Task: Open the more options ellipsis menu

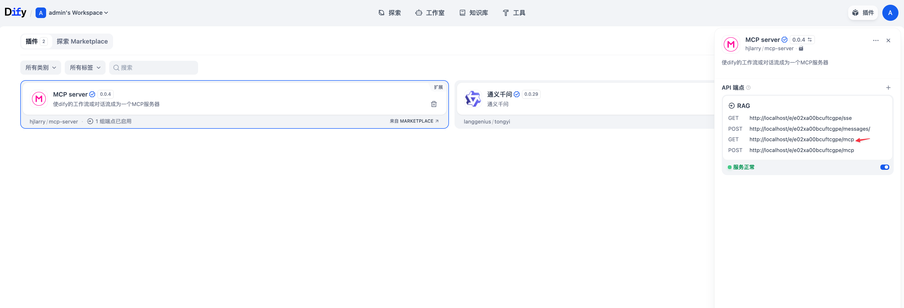Action: 876,41
